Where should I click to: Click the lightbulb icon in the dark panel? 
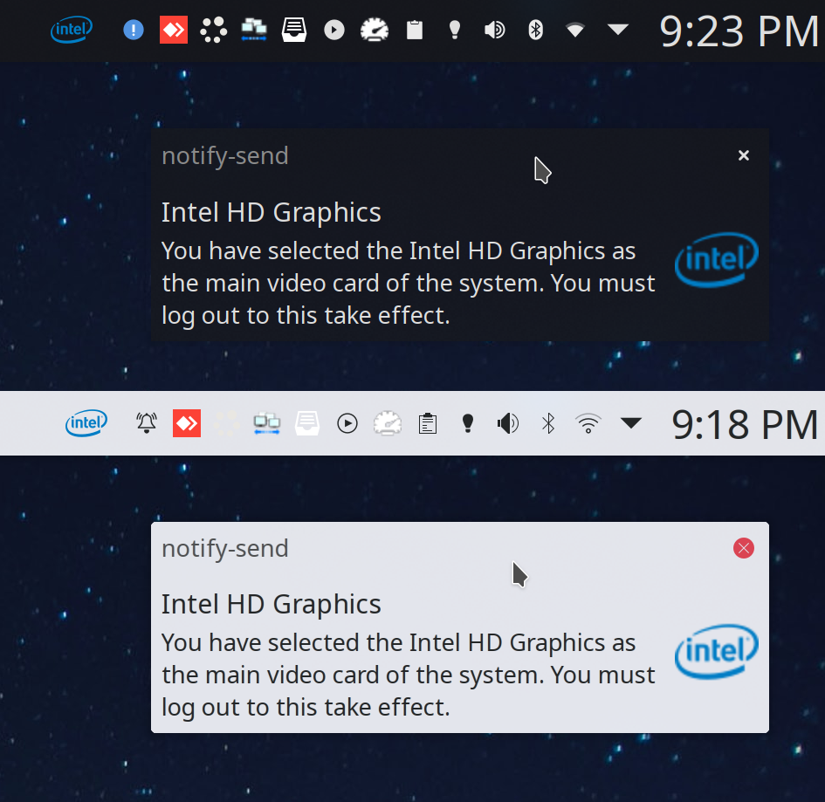point(455,30)
